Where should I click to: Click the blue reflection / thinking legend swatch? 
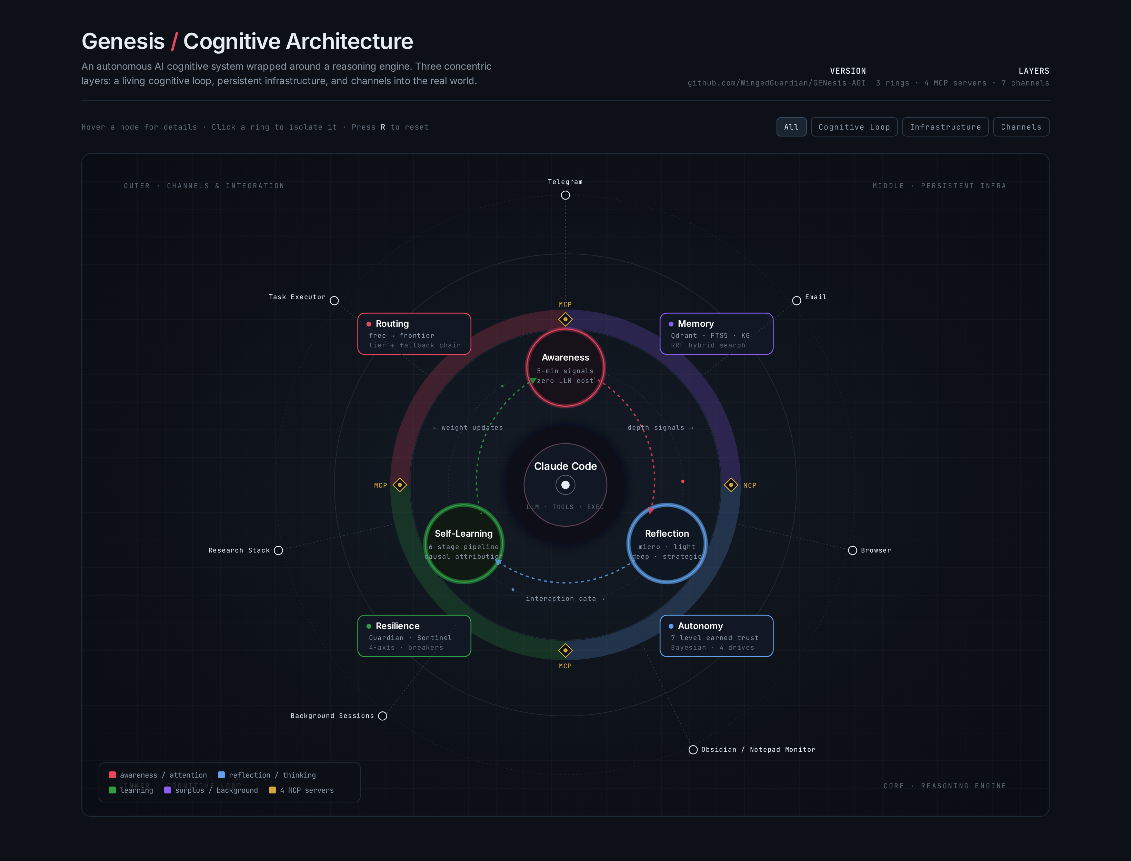[x=221, y=775]
